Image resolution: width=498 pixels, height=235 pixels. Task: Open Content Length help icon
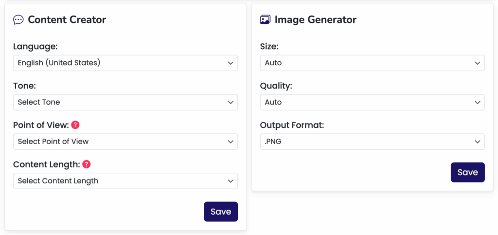[x=87, y=164]
